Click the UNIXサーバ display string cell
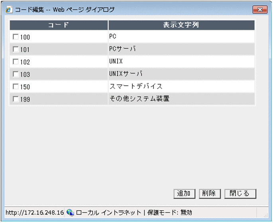 181,74
